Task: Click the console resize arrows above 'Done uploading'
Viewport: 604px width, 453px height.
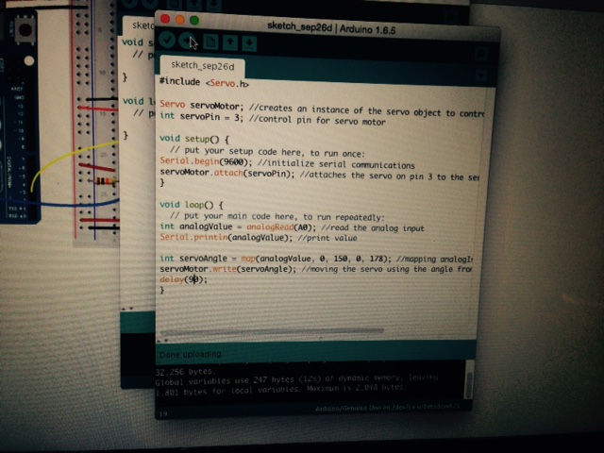Action: tap(162, 341)
